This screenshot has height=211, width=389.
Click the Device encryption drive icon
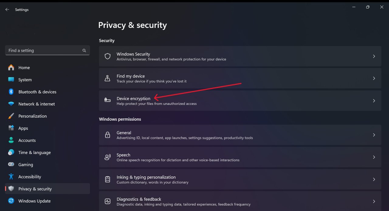[x=107, y=100]
